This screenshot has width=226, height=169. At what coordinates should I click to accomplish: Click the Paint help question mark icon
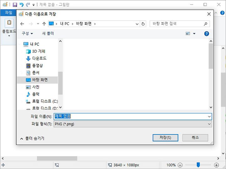[223, 13]
